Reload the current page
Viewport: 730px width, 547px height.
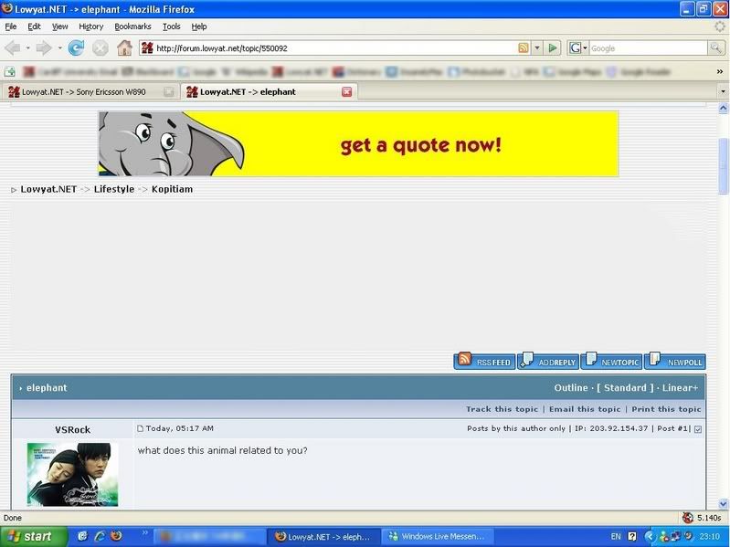click(x=76, y=47)
